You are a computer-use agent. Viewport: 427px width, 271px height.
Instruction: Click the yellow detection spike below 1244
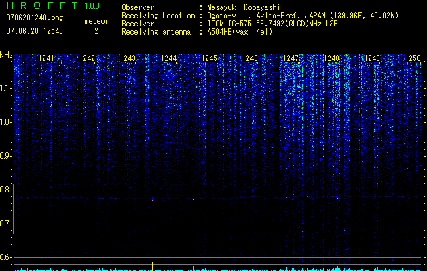coord(153,266)
